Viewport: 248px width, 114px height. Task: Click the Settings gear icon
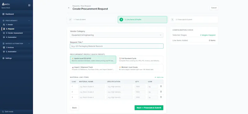click(3, 58)
